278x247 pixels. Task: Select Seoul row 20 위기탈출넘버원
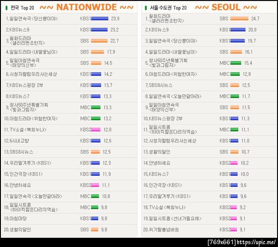point(209,230)
